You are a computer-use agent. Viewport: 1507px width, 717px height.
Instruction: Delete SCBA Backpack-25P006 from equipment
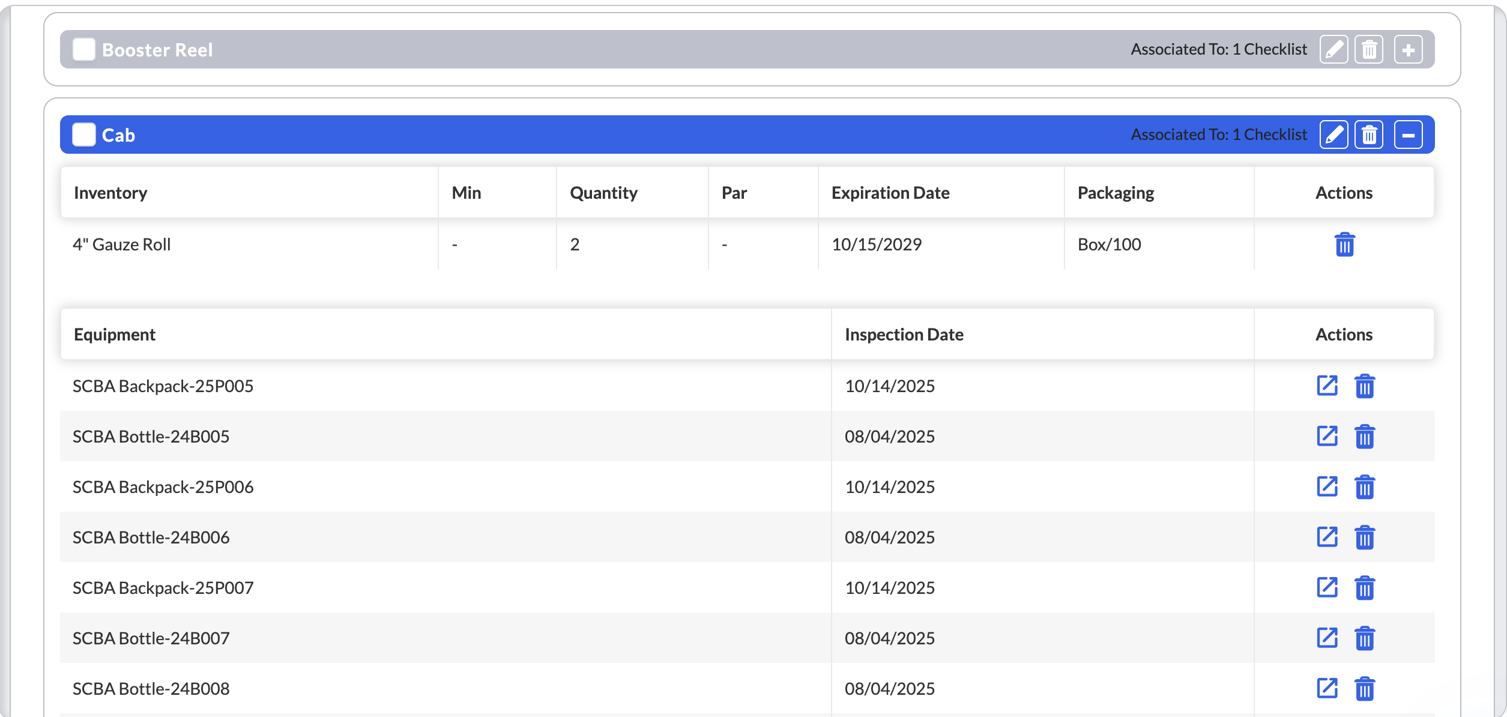tap(1364, 487)
